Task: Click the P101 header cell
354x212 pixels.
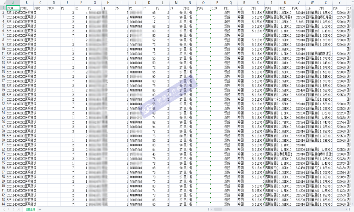Action: pyautogui.click(x=190, y=7)
